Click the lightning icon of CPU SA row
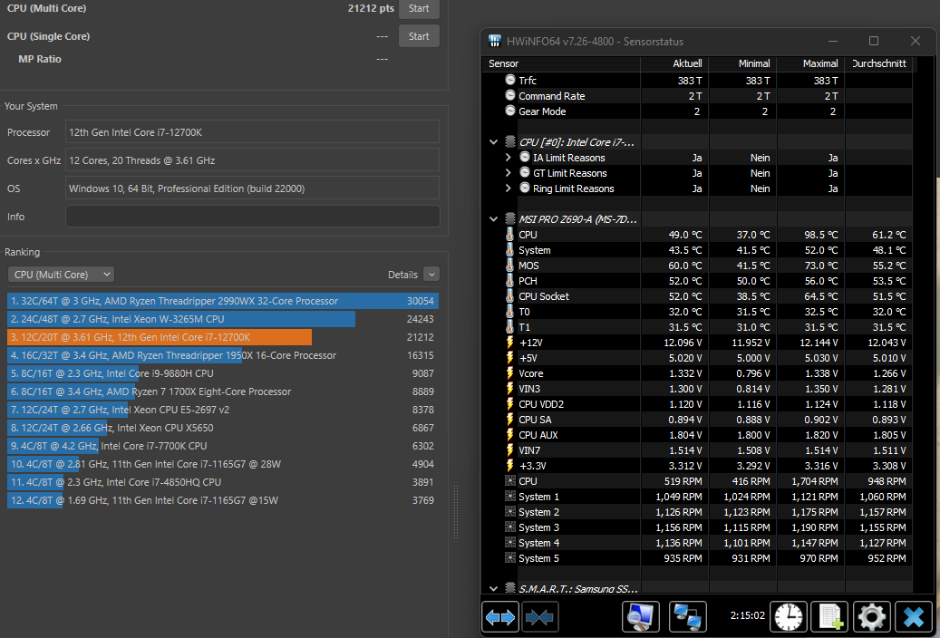Viewport: 940px width, 638px height. pyautogui.click(x=509, y=419)
